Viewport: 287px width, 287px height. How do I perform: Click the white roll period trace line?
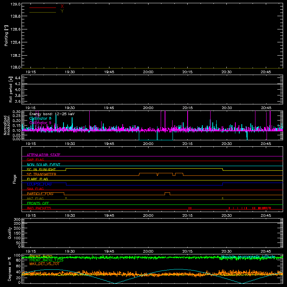coord(152,84)
